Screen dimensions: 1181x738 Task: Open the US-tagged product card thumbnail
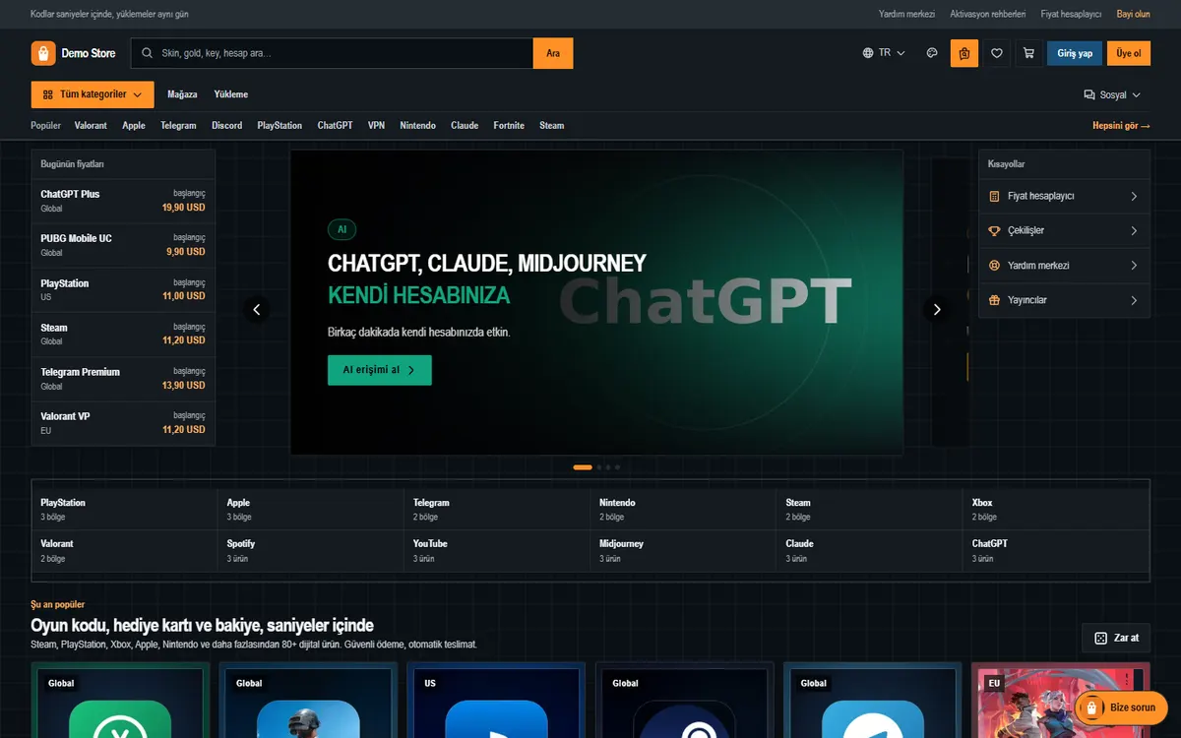coord(496,701)
